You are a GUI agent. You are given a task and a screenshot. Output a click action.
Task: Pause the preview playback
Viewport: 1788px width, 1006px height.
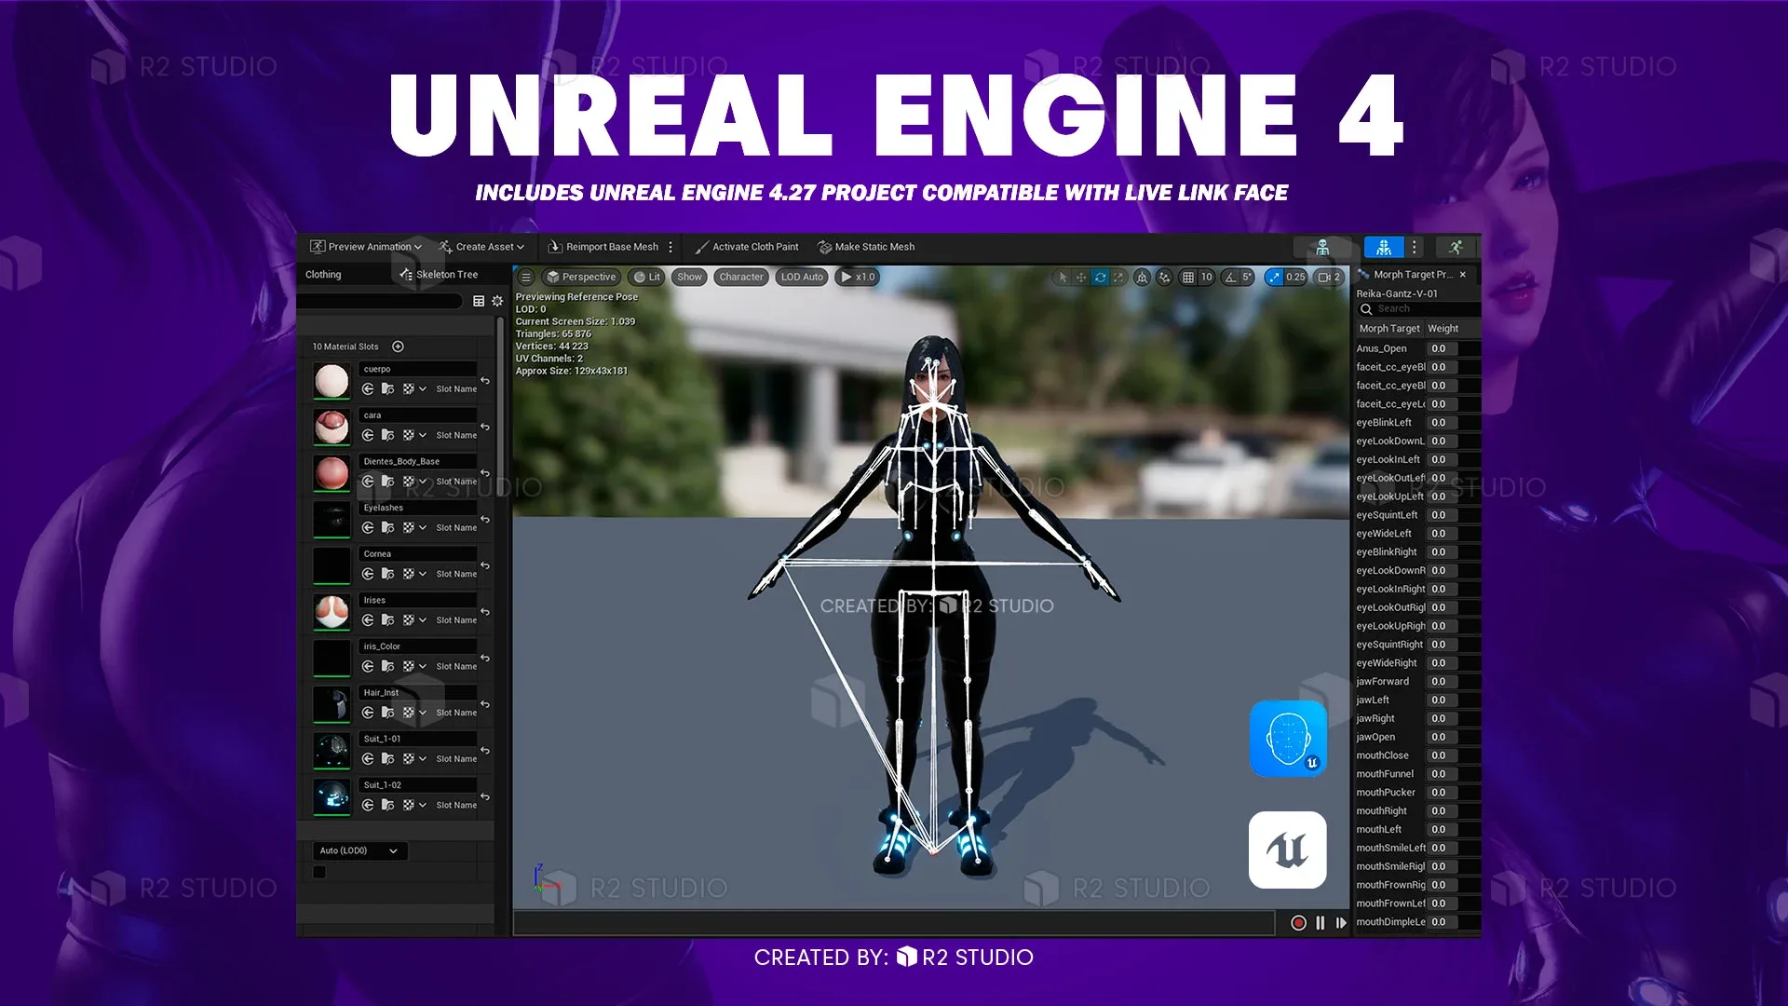(x=1320, y=922)
